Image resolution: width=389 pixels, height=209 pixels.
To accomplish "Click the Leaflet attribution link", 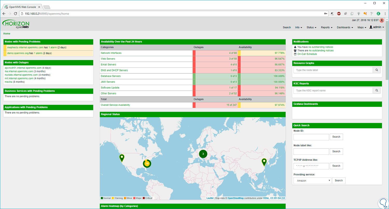I will click(210, 198).
